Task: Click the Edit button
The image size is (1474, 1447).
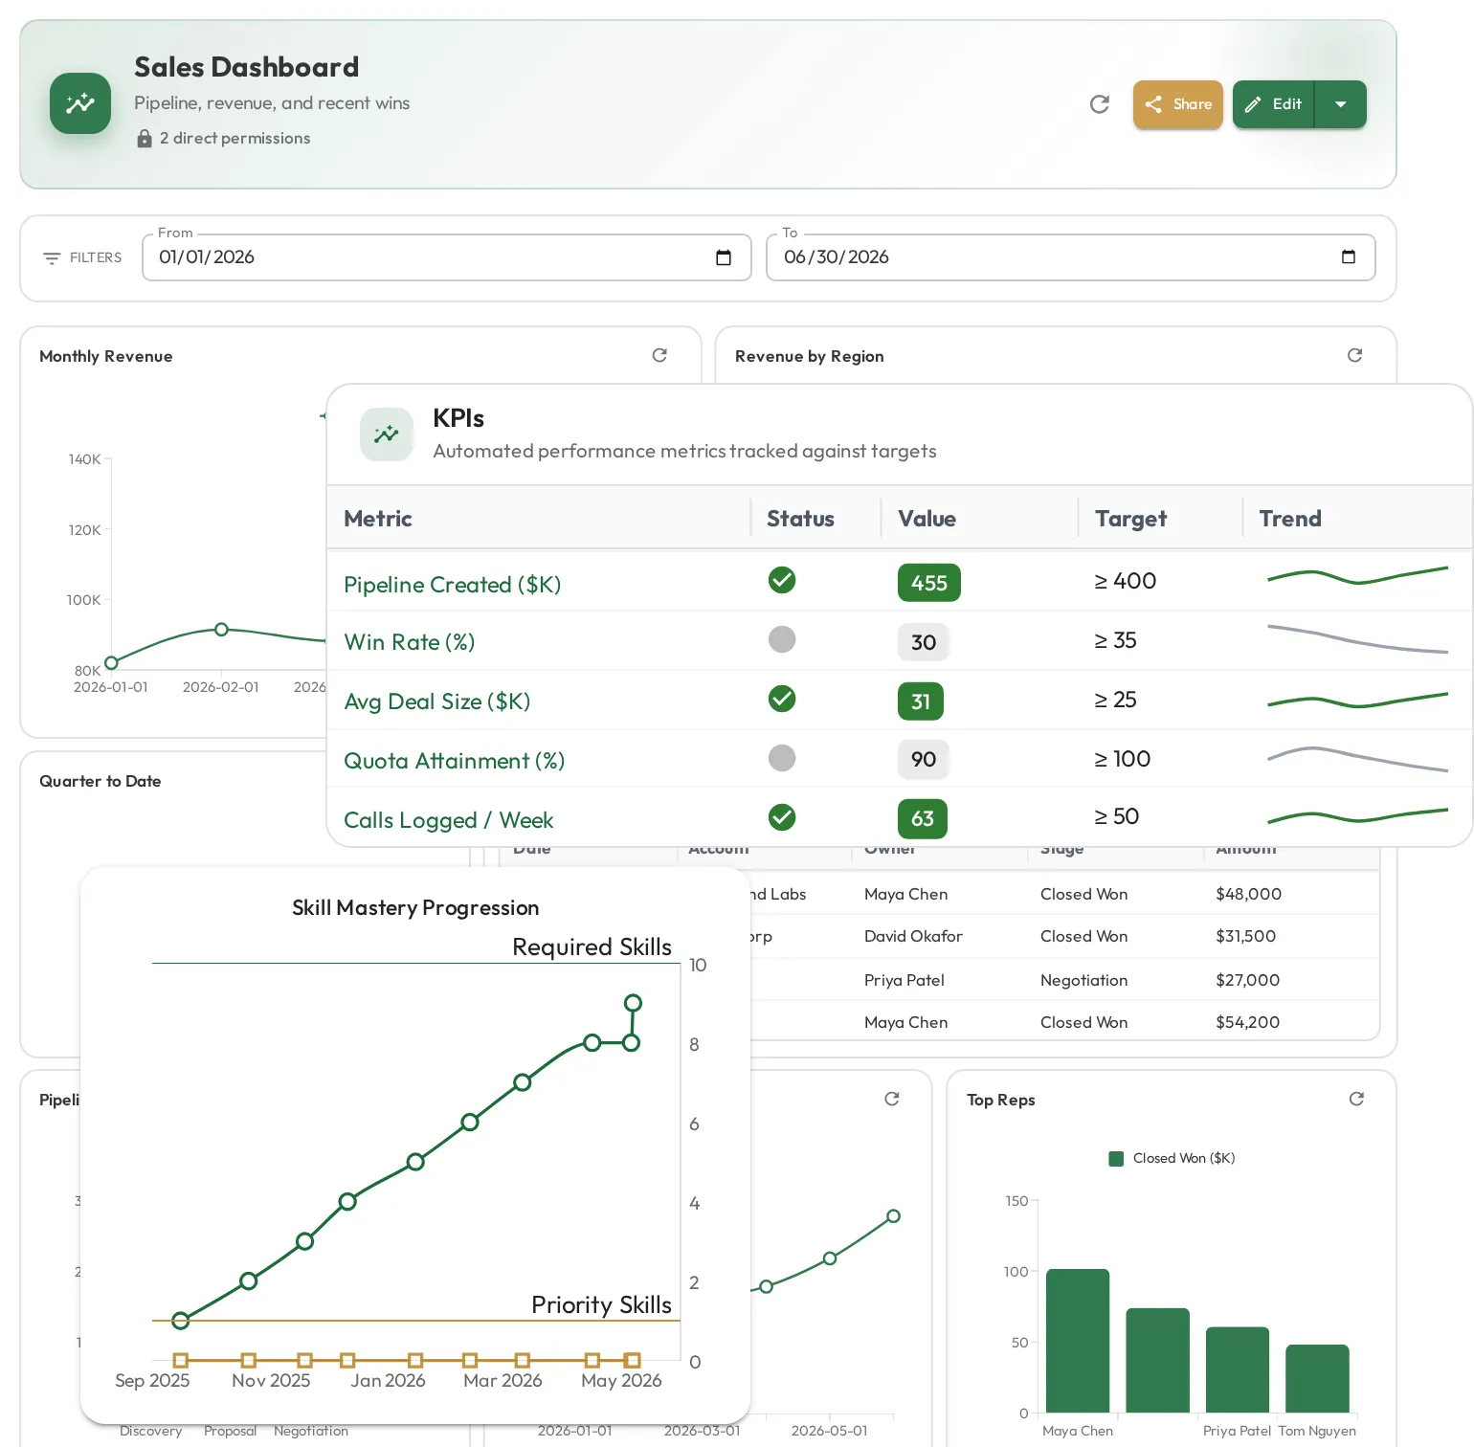Action: [1274, 104]
